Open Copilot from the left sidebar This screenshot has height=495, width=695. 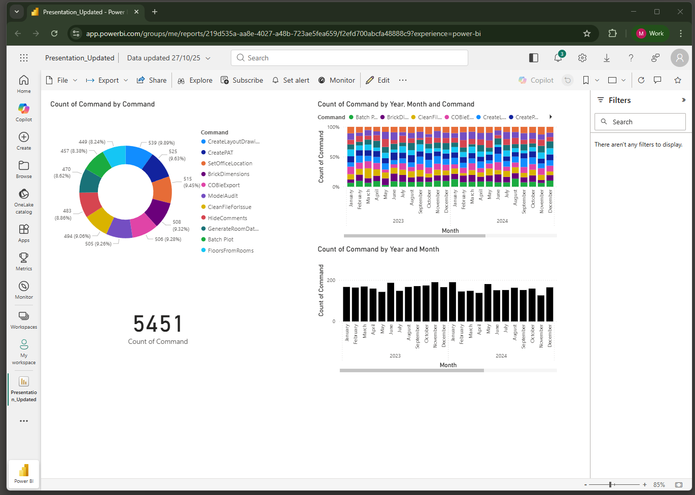[x=23, y=112]
